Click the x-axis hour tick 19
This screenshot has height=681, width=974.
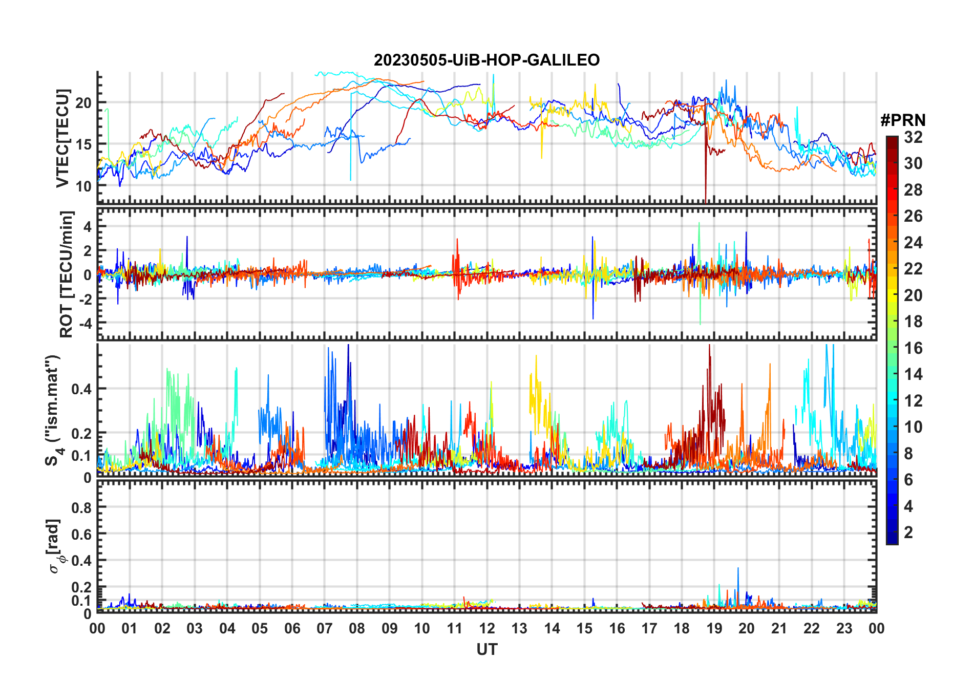click(x=714, y=628)
